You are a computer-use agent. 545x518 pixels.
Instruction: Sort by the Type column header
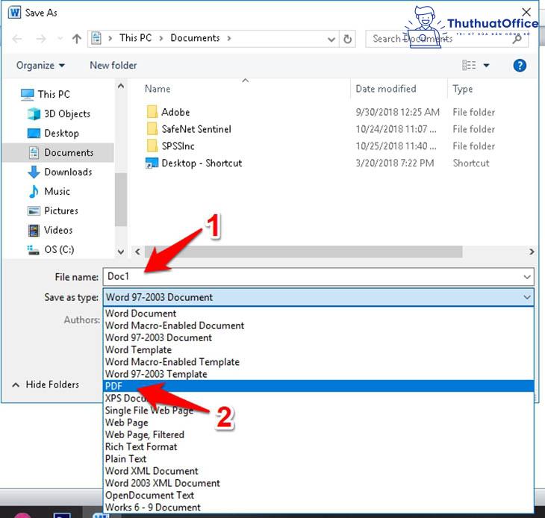coord(462,89)
